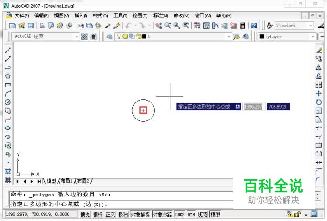This screenshot has height=221, width=327.
Task: Open the status bar tray menu arrow
Action: click(x=306, y=215)
